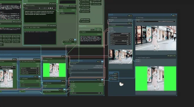Select the SAVE group title
The height and width of the screenshot is (107, 194).
click(111, 15)
